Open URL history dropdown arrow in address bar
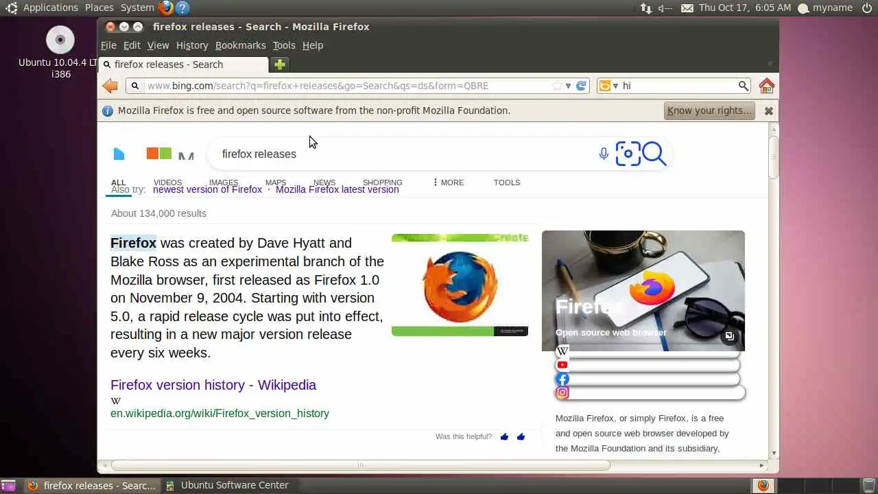Viewport: 878px width, 494px height. [x=568, y=86]
